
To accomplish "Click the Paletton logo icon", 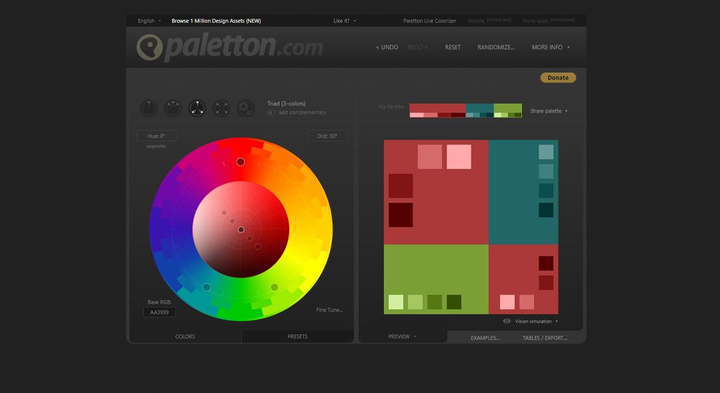I will pos(150,47).
